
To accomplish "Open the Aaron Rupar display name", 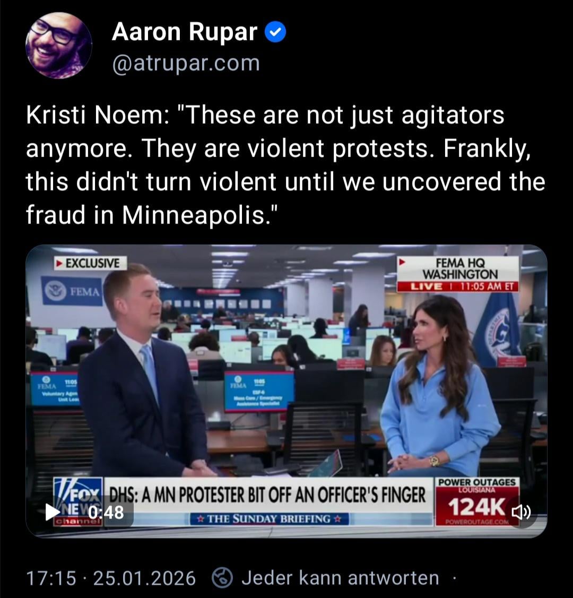I will (x=185, y=32).
